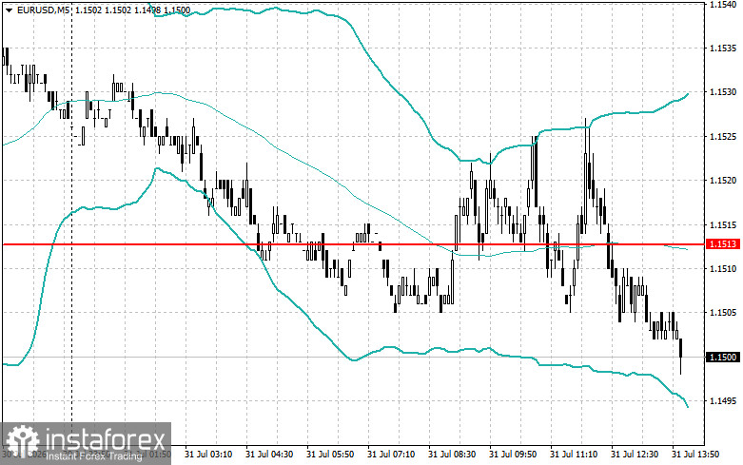
Task: Click the EURUSD,M5 chart title text
Action: (42, 10)
